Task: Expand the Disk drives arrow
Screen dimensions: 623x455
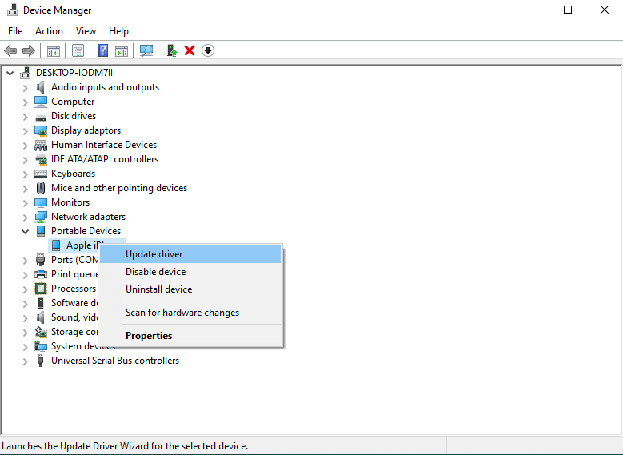Action: 26,117
